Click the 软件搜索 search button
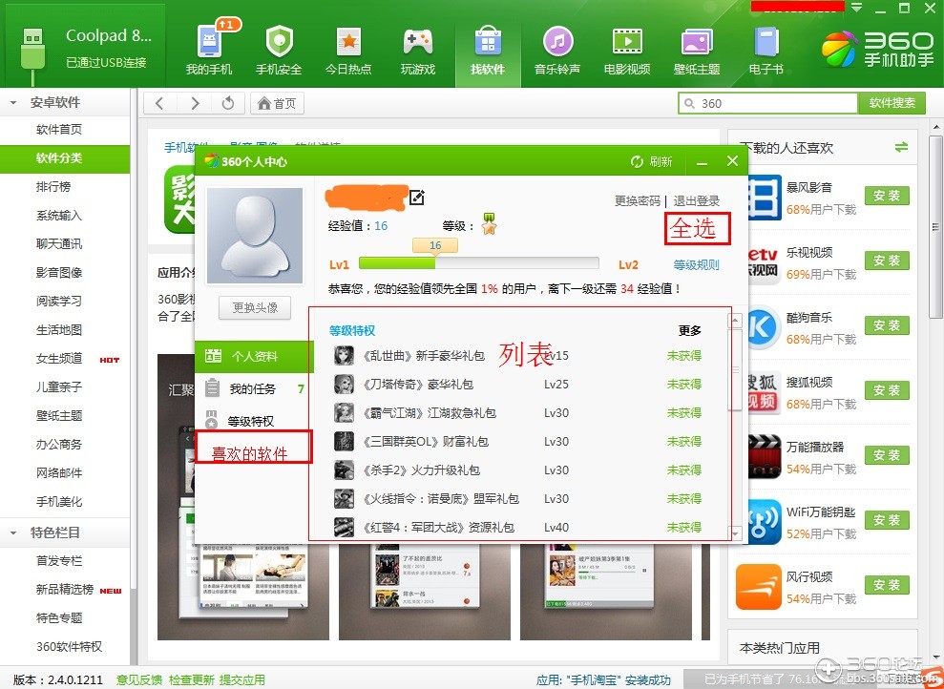Viewport: 944px width, 689px height. pyautogui.click(x=892, y=103)
